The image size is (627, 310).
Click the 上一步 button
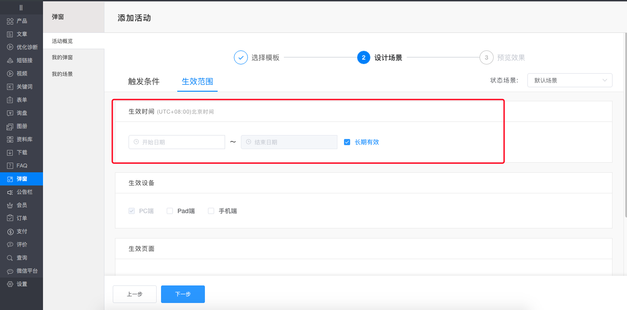[x=134, y=294]
